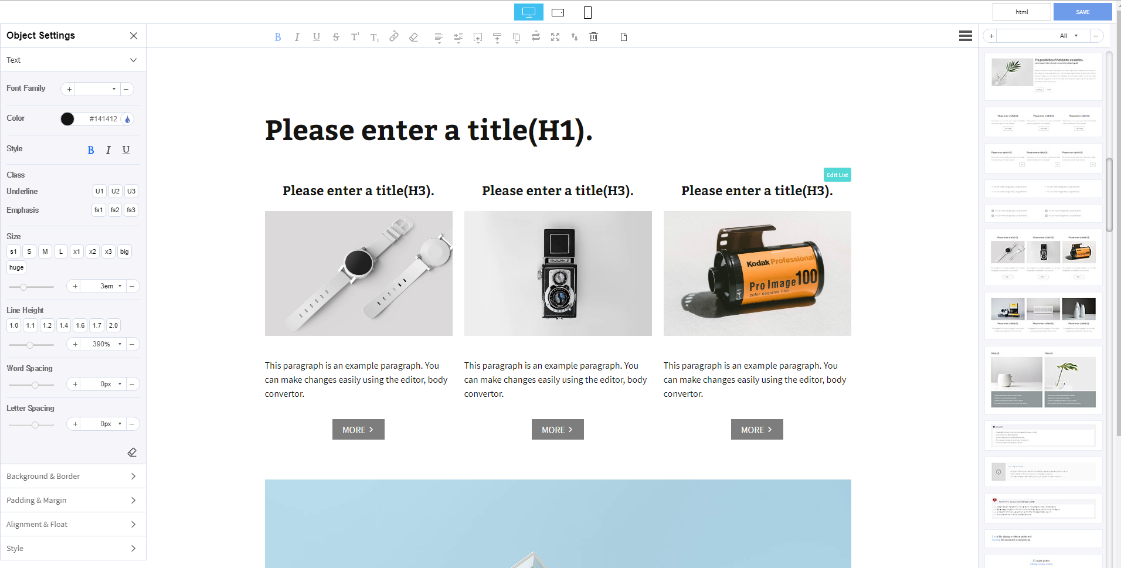Toggle the U1 underline class

[x=100, y=191]
